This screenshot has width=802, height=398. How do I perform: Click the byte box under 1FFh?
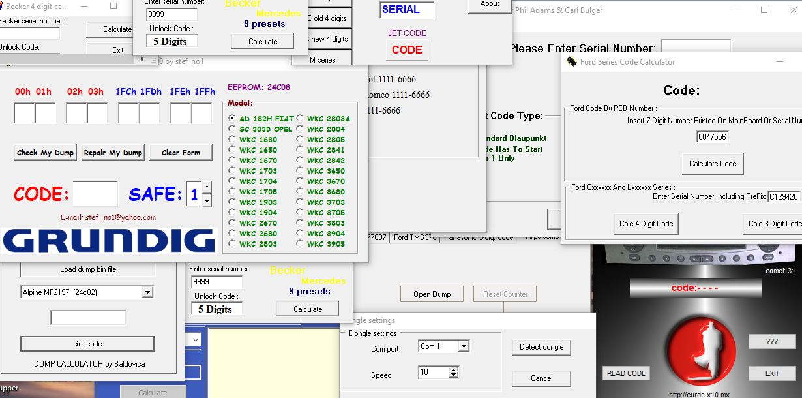point(202,113)
